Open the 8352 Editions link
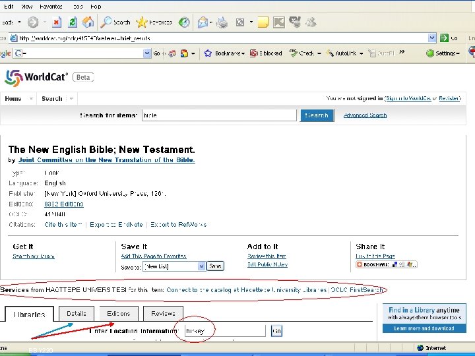This screenshot has width=475, height=356. click(x=63, y=204)
